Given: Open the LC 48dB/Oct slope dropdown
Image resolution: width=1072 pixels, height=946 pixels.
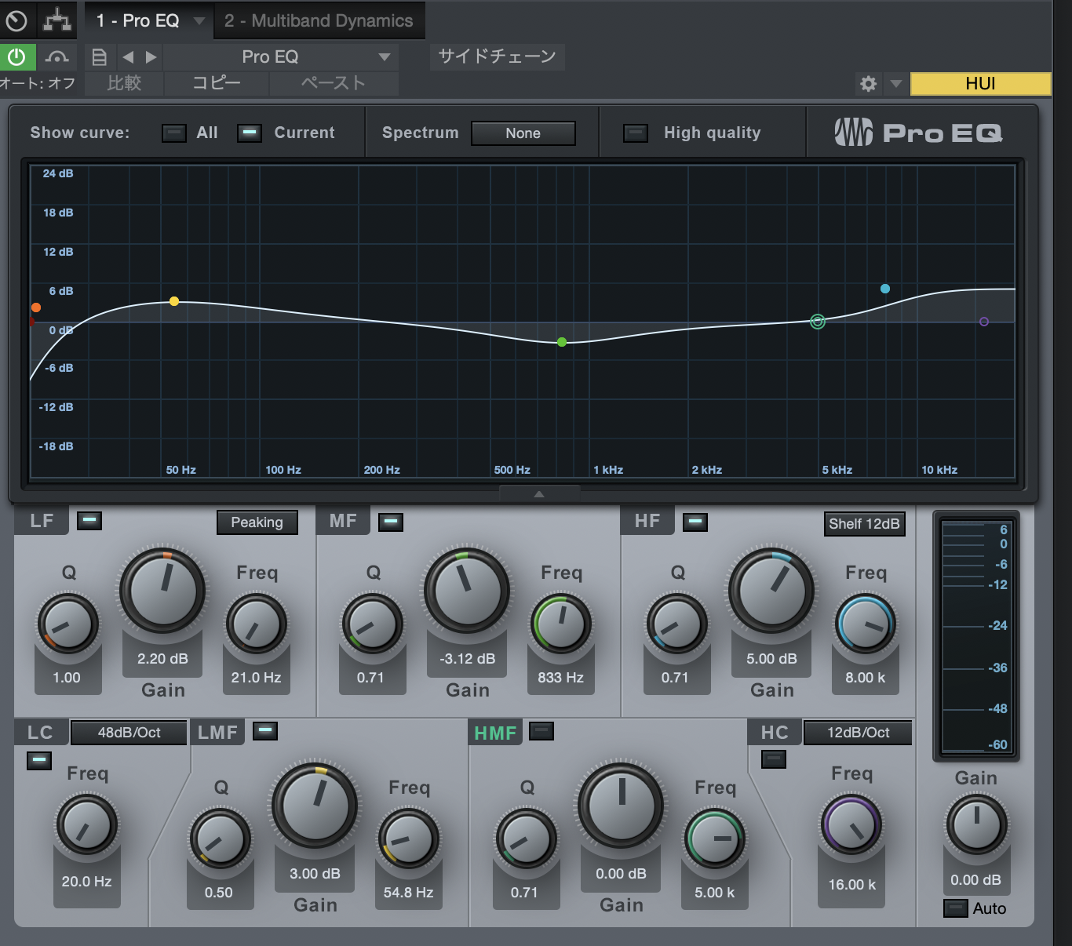Looking at the screenshot, I should pyautogui.click(x=129, y=733).
